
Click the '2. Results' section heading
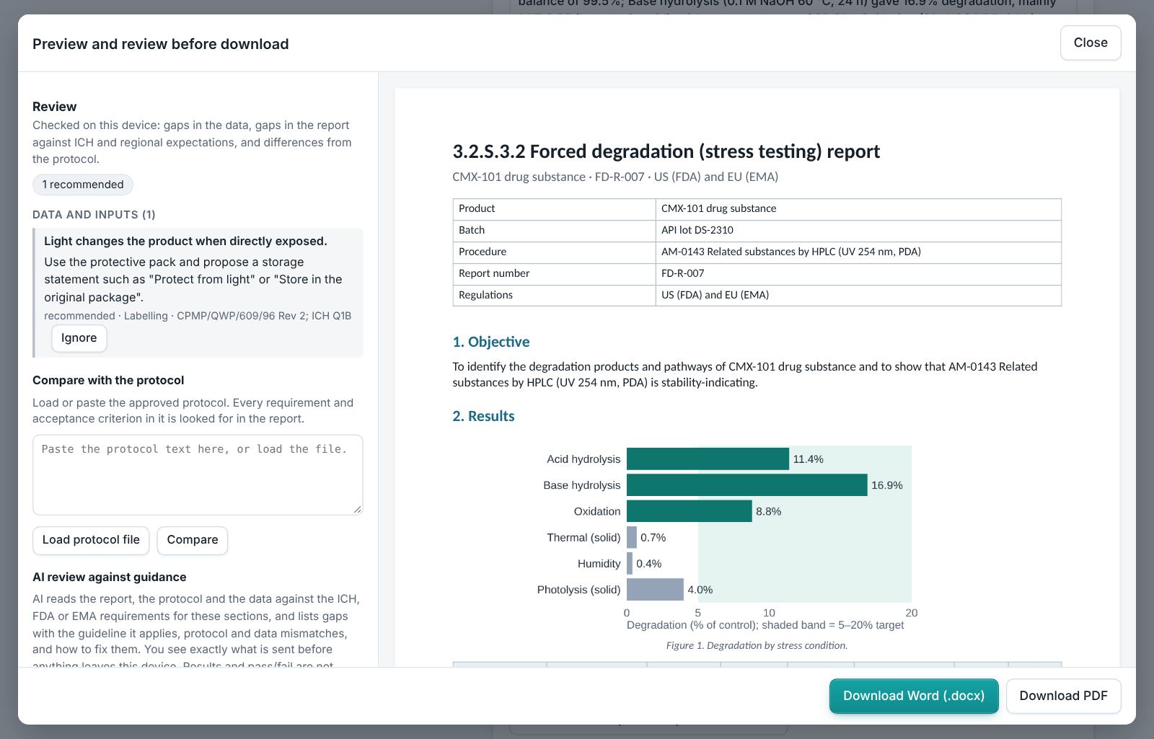coord(483,416)
